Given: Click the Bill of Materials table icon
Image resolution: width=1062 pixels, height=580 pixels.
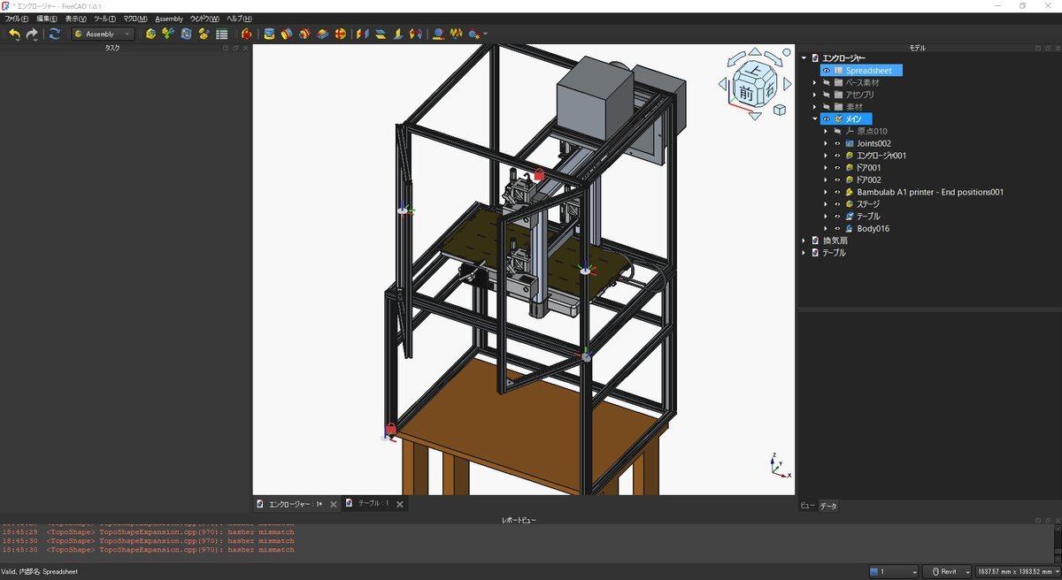Looking at the screenshot, I should (x=221, y=34).
